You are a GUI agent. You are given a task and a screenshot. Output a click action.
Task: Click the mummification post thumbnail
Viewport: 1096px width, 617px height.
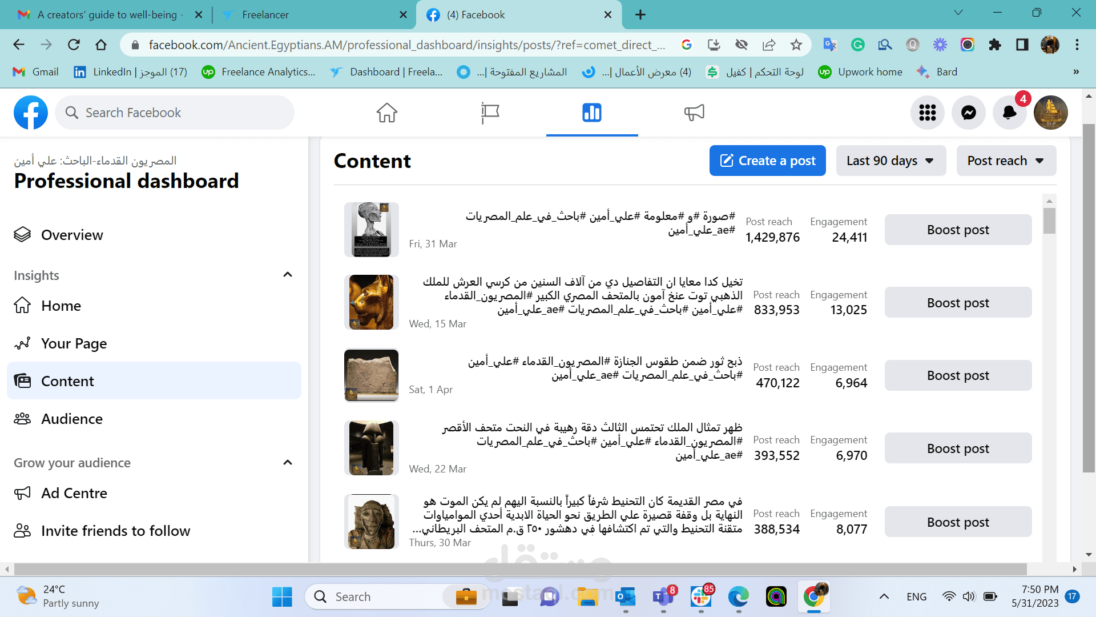pos(371,521)
